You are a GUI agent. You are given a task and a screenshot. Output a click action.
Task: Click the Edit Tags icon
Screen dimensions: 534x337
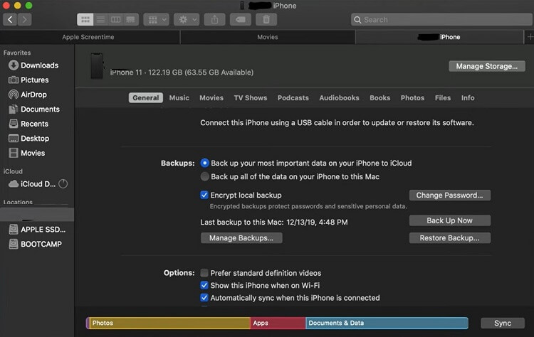click(x=241, y=20)
